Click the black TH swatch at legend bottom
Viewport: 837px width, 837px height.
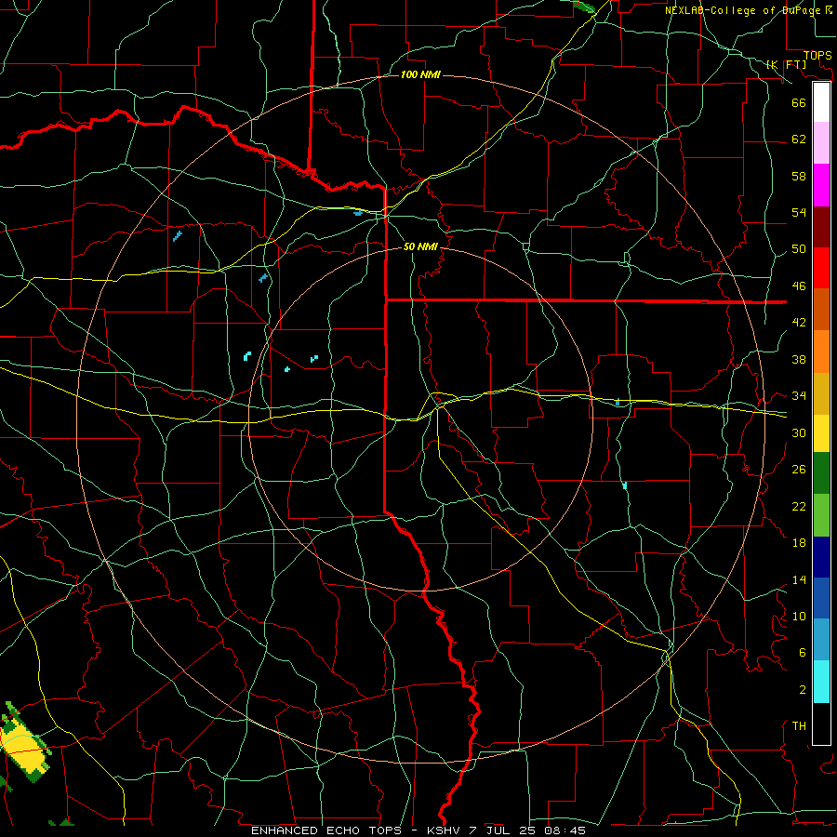(x=821, y=724)
